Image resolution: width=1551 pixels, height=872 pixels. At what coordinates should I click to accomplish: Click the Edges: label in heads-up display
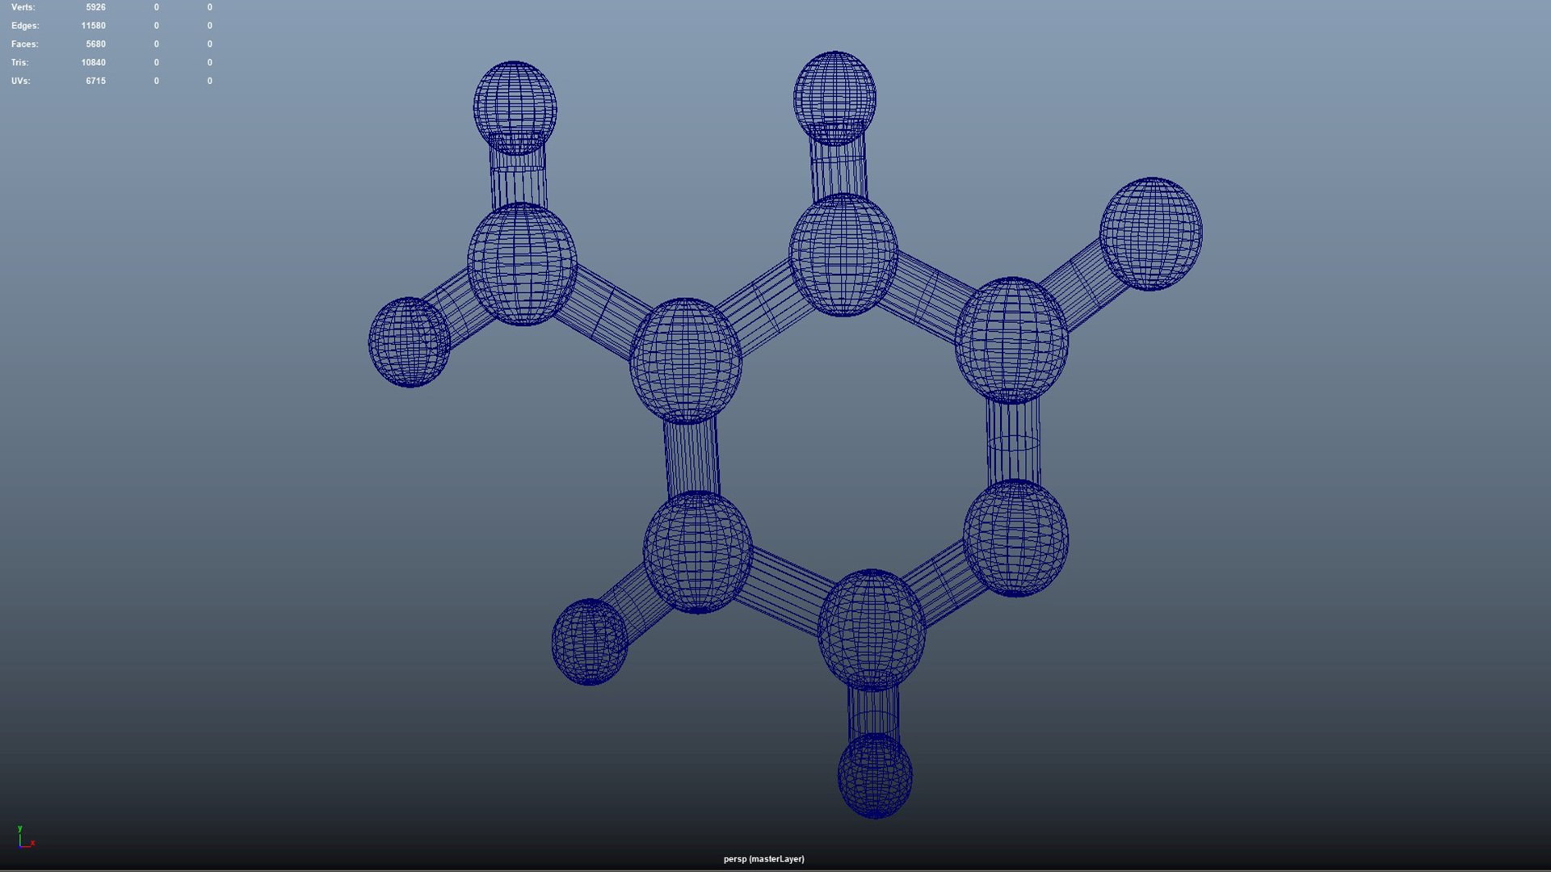(x=25, y=26)
